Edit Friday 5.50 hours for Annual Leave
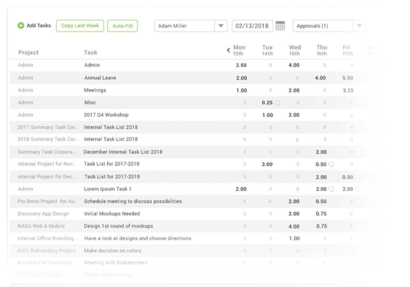The height and width of the screenshot is (287, 410). tap(348, 78)
